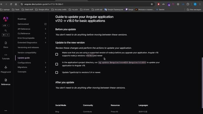The image size is (203, 114).
Task: Open the Gemini bookmark
Action: pos(160,9)
